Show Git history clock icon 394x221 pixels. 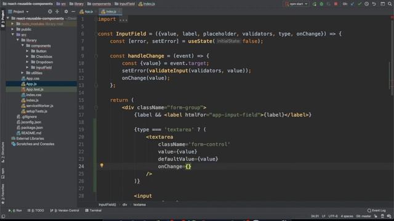(x=367, y=4)
